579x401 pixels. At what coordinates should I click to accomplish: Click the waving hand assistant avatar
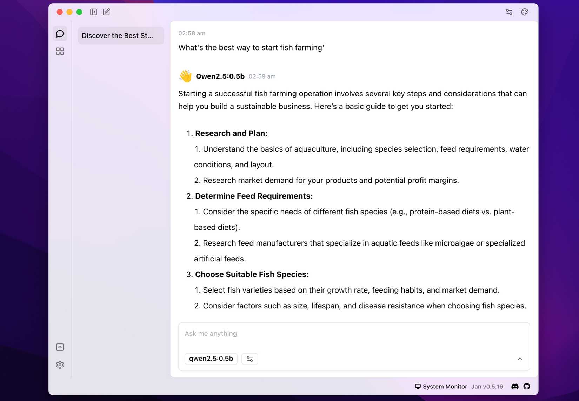coord(185,76)
